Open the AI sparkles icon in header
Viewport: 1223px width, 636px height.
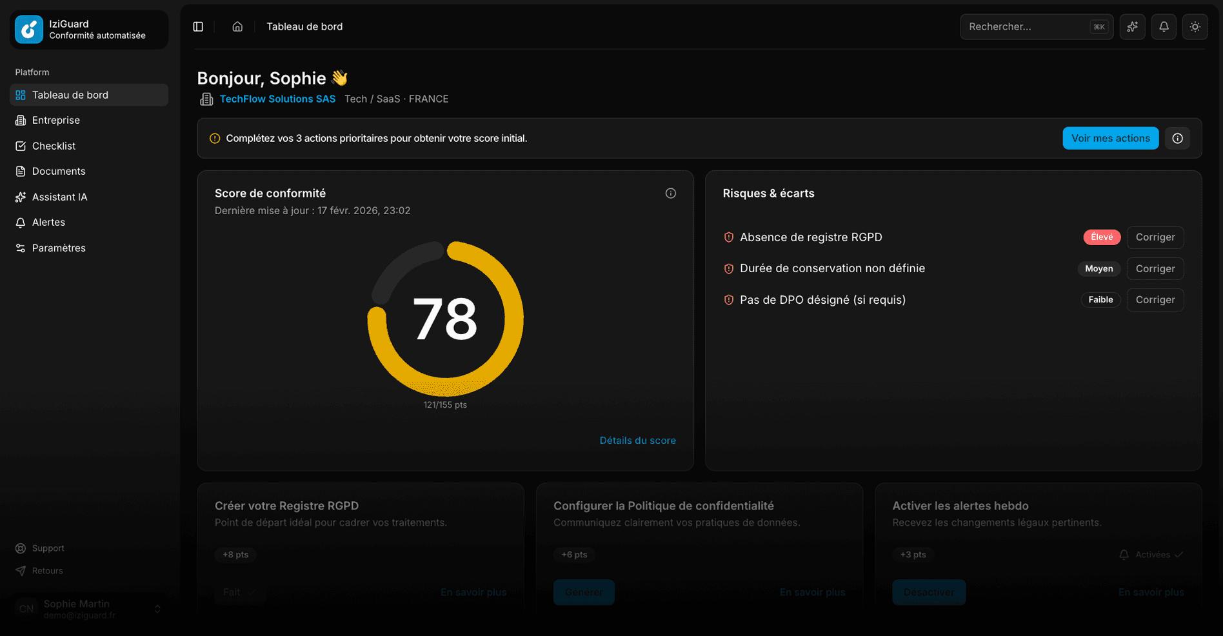pos(1132,26)
